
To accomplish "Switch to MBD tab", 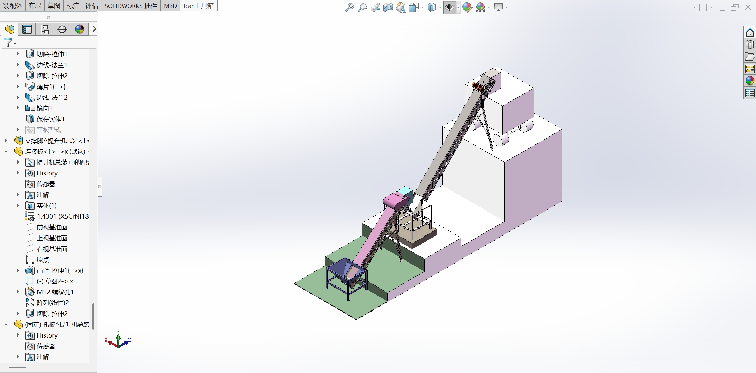I will (x=170, y=6).
